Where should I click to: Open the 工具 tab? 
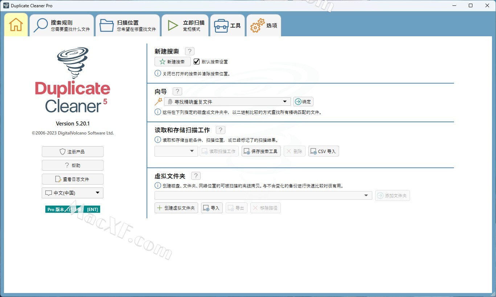tap(227, 25)
